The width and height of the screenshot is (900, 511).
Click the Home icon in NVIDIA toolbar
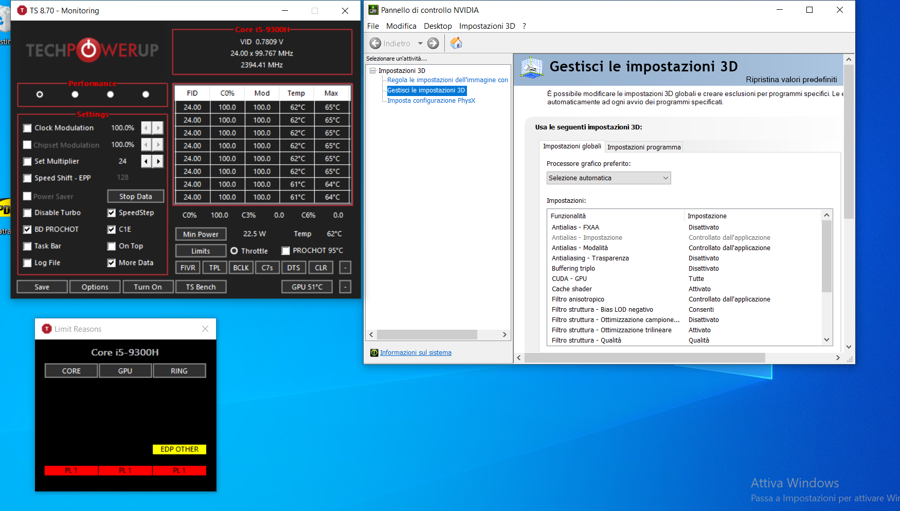pos(456,43)
